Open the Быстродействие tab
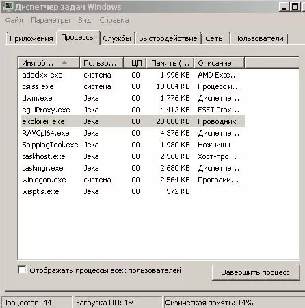This screenshot has width=305, height=308. click(168, 38)
